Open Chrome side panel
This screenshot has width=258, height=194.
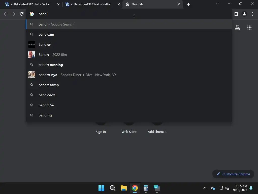pos(236,14)
